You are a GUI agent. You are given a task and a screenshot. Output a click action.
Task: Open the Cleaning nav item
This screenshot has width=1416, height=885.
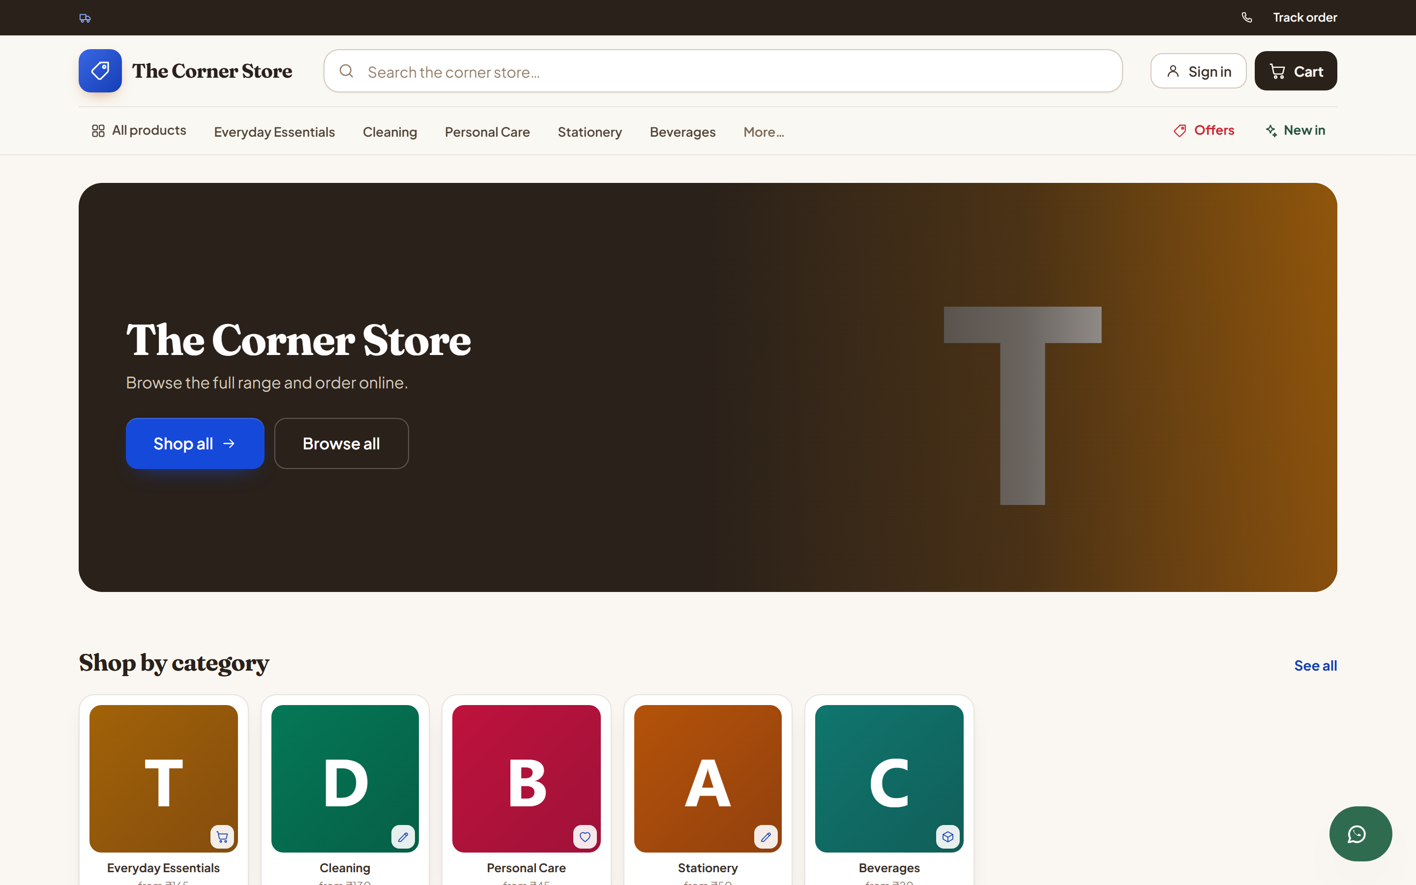390,132
